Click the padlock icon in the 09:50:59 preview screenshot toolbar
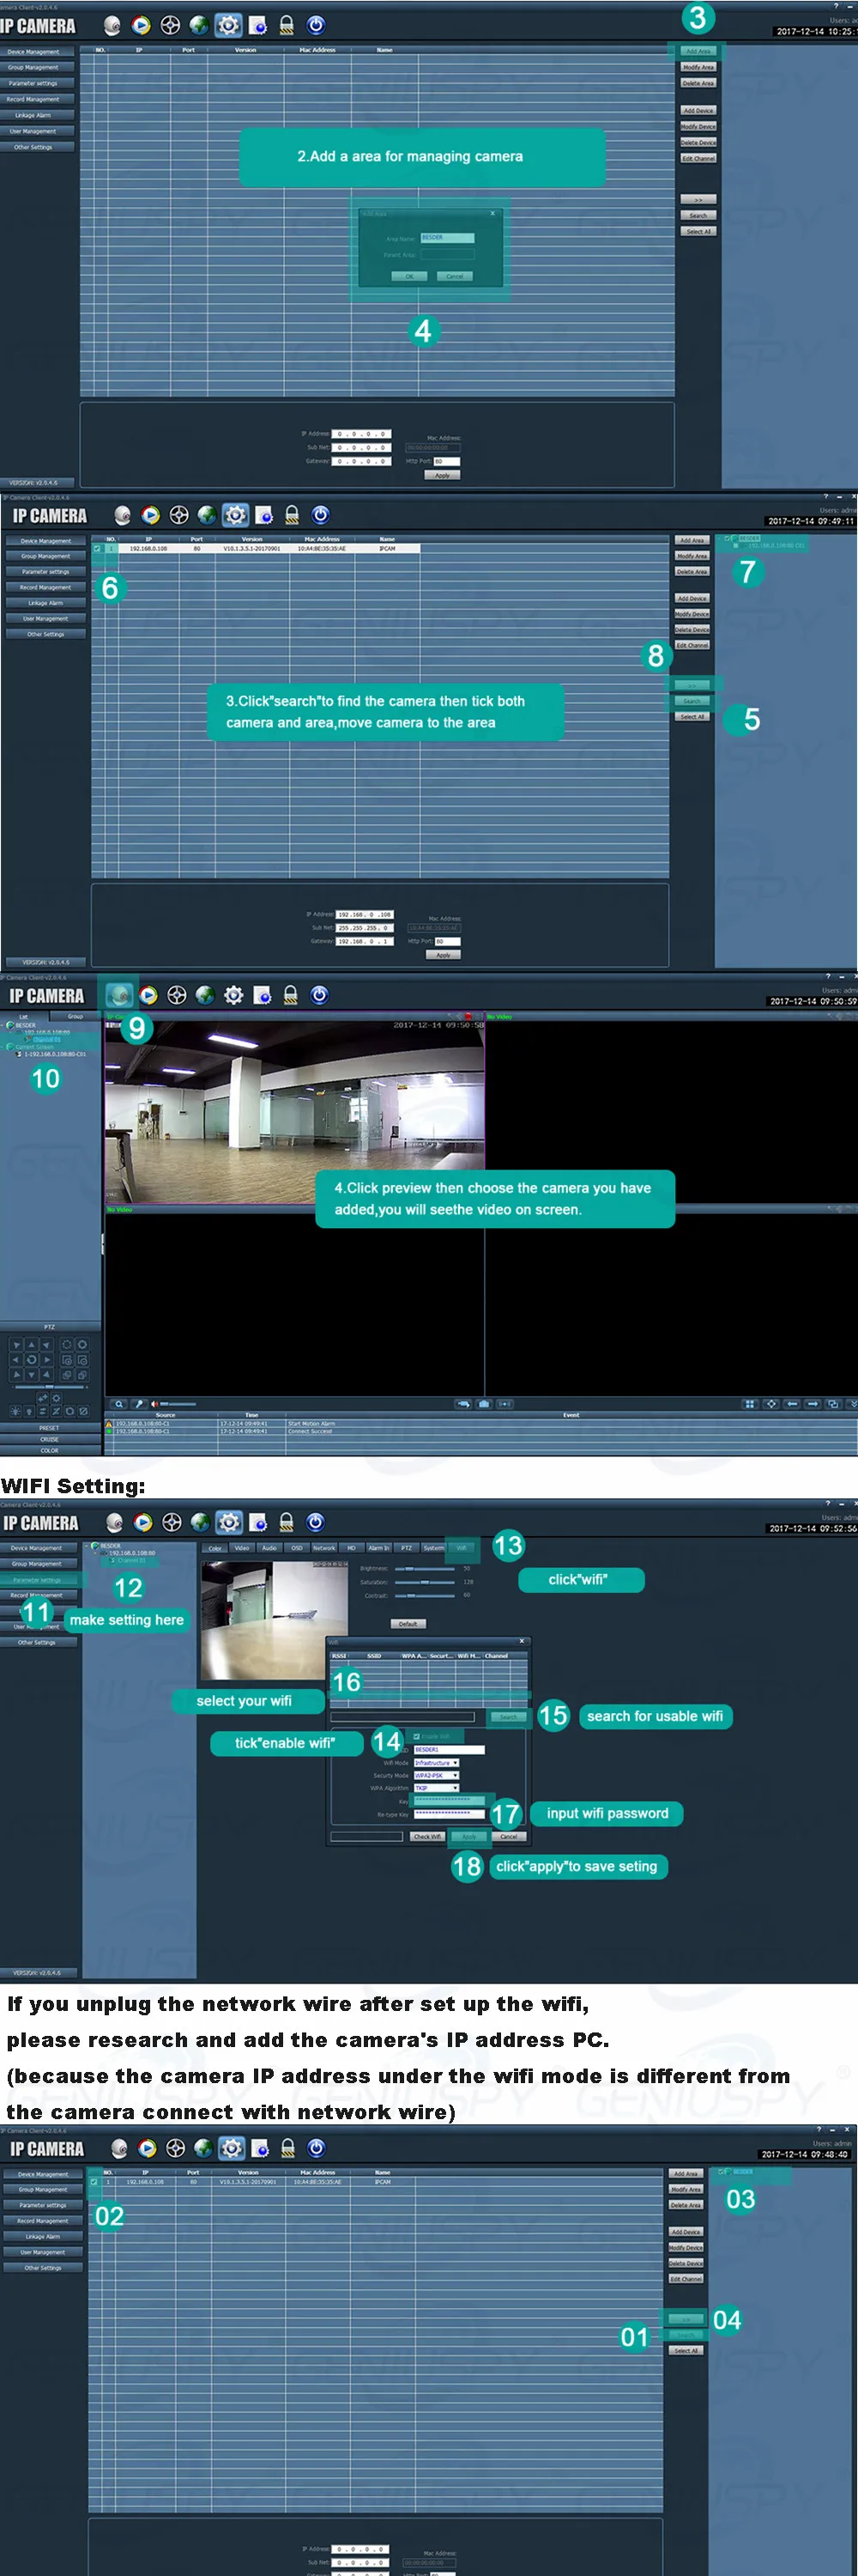Screen dimensions: 858x2576 tap(291, 995)
